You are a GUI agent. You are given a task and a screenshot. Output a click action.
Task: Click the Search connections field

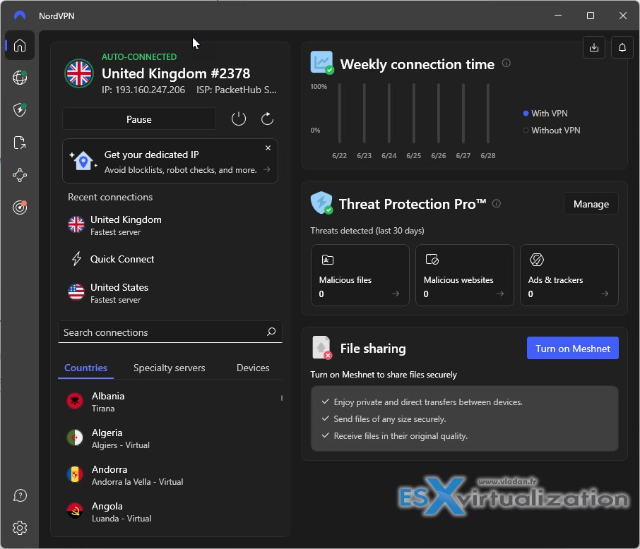170,332
